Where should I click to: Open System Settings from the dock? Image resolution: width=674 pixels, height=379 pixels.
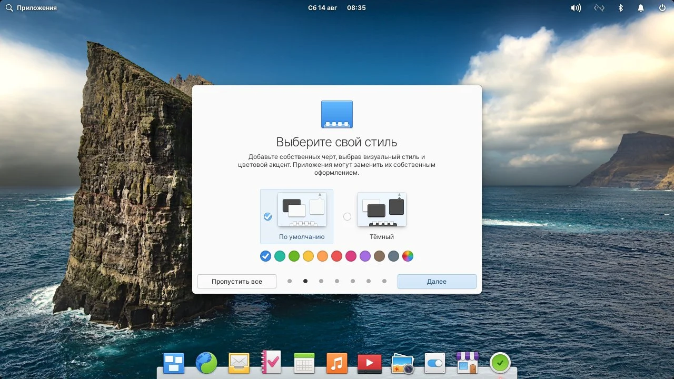(x=434, y=363)
